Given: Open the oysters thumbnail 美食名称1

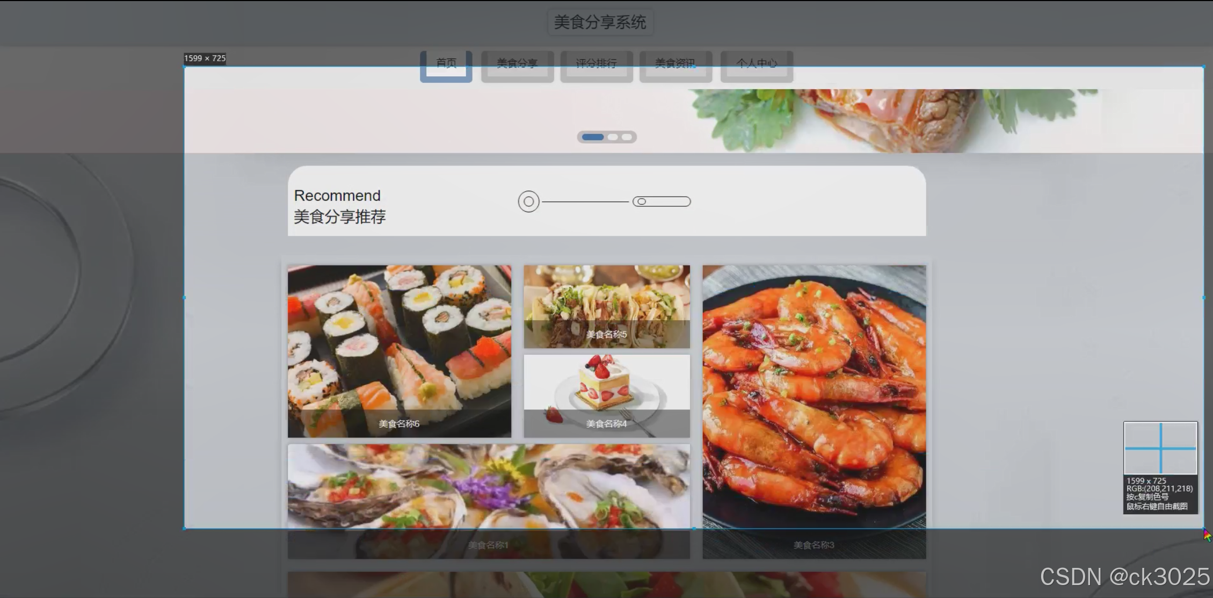Looking at the screenshot, I should [489, 501].
